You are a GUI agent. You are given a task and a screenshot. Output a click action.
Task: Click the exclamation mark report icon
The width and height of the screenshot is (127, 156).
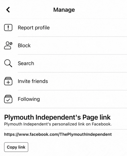(8, 28)
